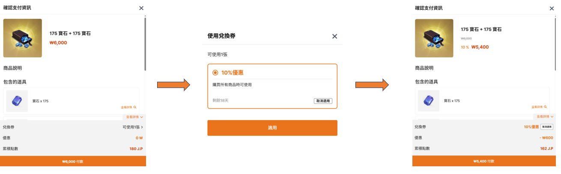This screenshot has width=561, height=174.
Task: Close the ₩5,400 payment confirmation panel
Action: coord(552,9)
